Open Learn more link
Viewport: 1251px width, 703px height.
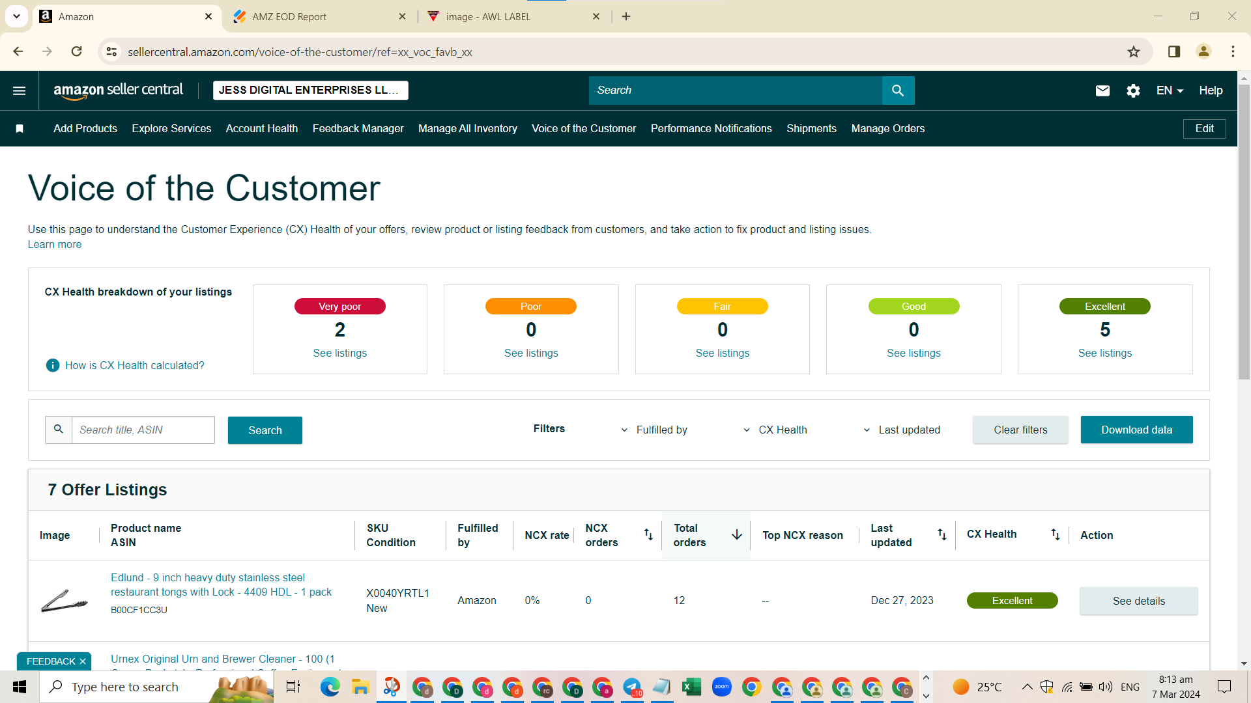pyautogui.click(x=55, y=245)
